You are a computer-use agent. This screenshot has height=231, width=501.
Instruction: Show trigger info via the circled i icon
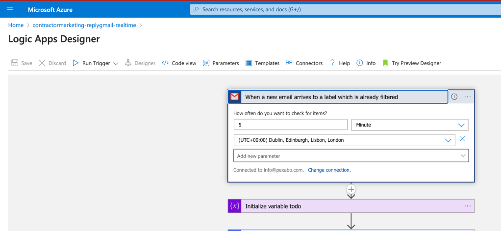click(x=454, y=97)
